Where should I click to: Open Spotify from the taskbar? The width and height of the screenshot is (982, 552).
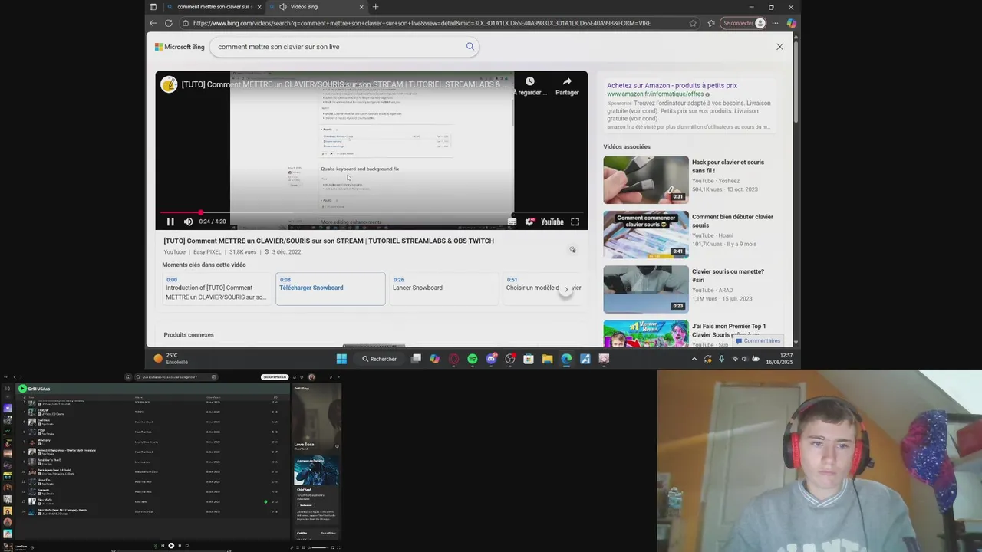click(473, 359)
